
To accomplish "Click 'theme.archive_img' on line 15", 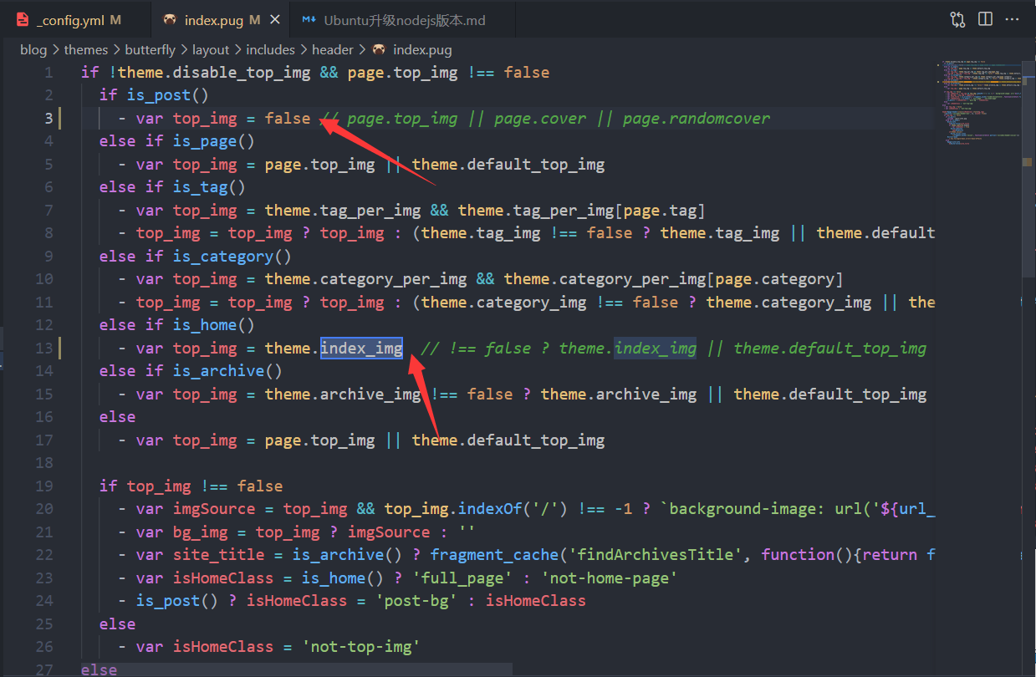I will point(619,394).
